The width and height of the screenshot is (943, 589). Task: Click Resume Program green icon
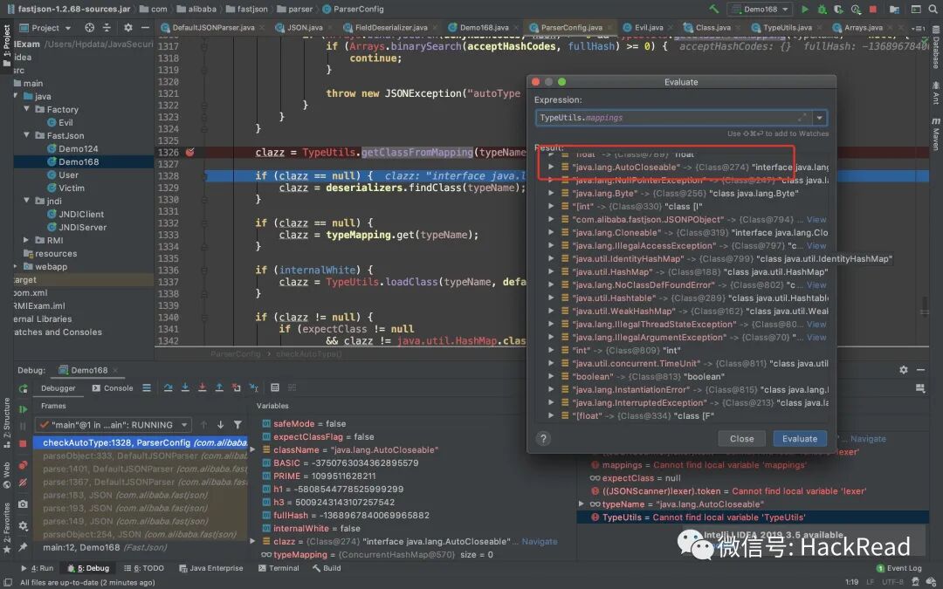(23, 409)
